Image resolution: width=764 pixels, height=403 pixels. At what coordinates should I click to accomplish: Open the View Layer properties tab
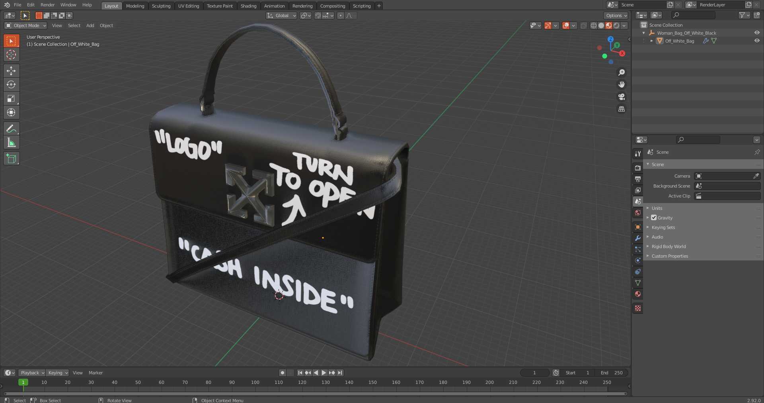click(638, 190)
